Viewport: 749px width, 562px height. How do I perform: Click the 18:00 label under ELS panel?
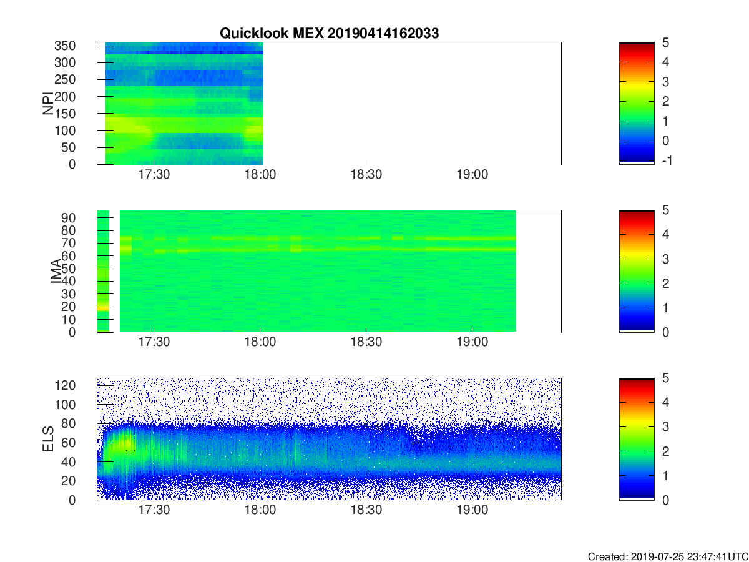[260, 510]
